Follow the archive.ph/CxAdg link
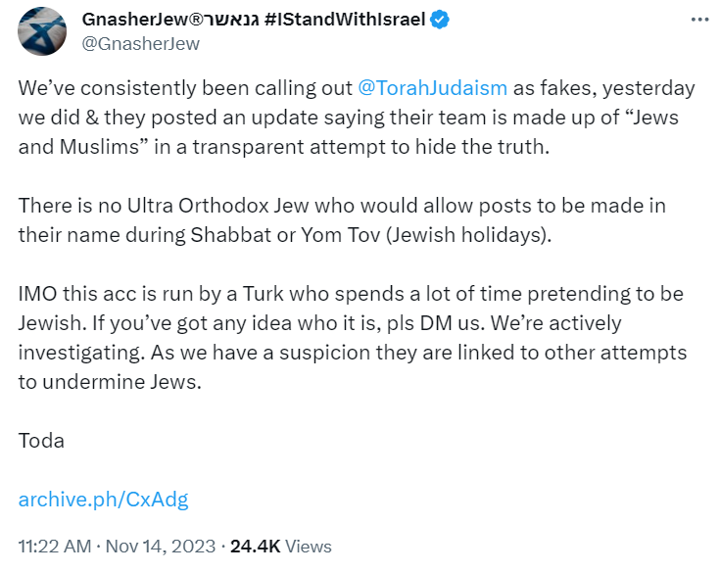 point(103,500)
